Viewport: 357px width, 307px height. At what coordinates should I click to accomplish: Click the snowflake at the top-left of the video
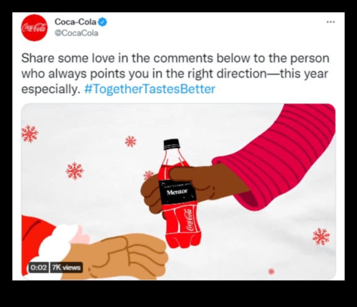[30, 133]
